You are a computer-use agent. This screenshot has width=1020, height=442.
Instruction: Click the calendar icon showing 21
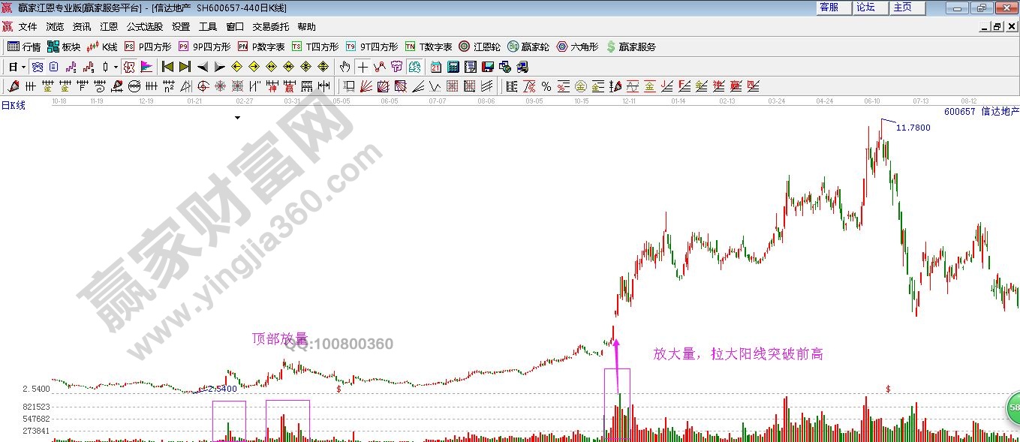(436, 67)
